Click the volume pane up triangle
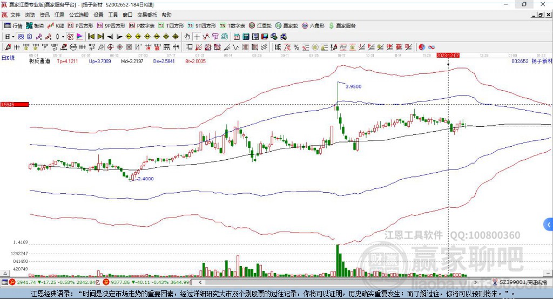The image size is (553, 299). (5, 273)
